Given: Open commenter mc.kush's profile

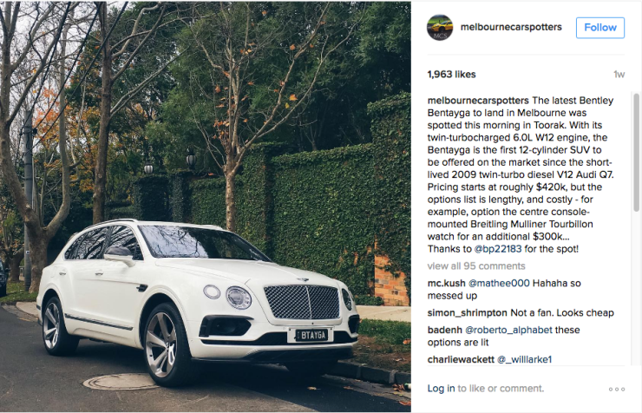Looking at the screenshot, I should coord(446,283).
